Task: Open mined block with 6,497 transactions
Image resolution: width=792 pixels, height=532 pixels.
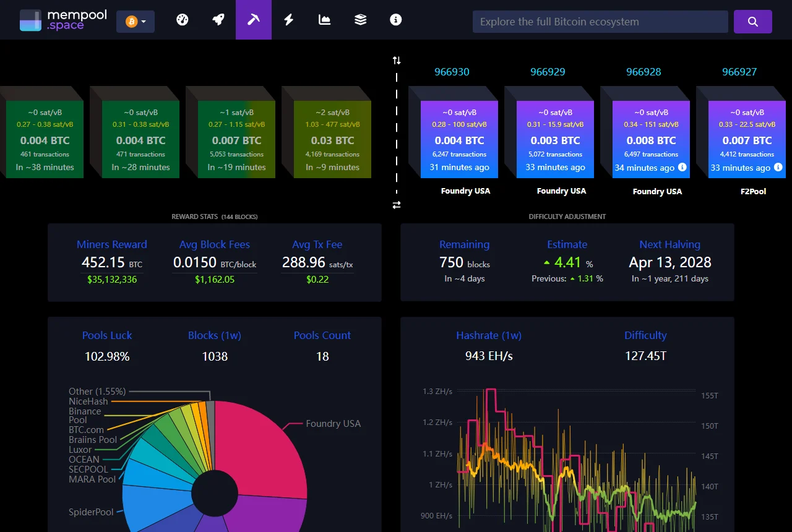Action: (x=651, y=140)
